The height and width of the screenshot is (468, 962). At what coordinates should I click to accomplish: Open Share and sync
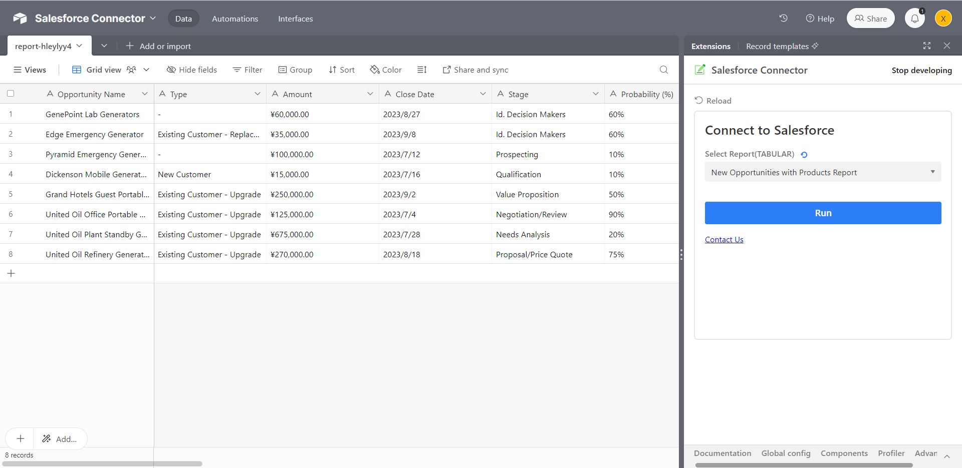[x=475, y=70]
